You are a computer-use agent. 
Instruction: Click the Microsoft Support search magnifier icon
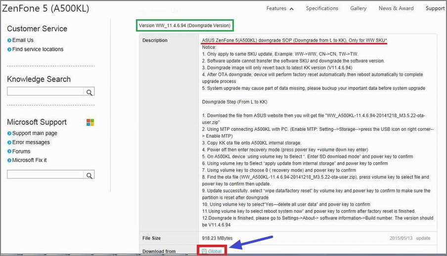click(89, 175)
